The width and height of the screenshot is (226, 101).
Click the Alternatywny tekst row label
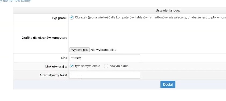point(53,75)
